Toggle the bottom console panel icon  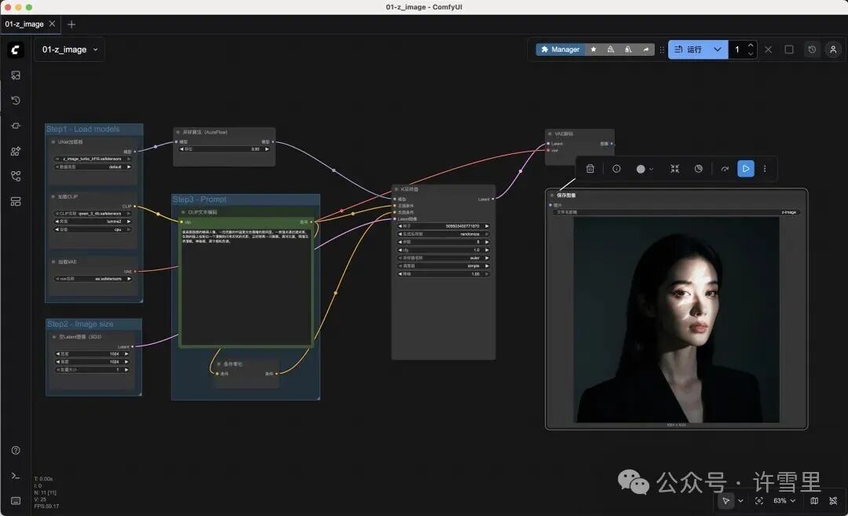pyautogui.click(x=16, y=476)
